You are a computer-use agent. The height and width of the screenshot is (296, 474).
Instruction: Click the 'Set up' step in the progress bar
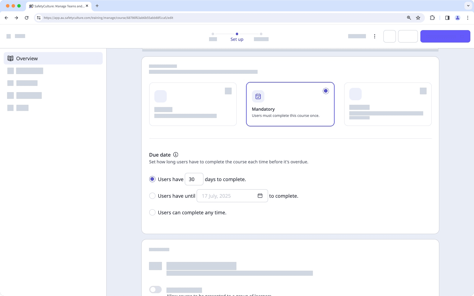237,39
